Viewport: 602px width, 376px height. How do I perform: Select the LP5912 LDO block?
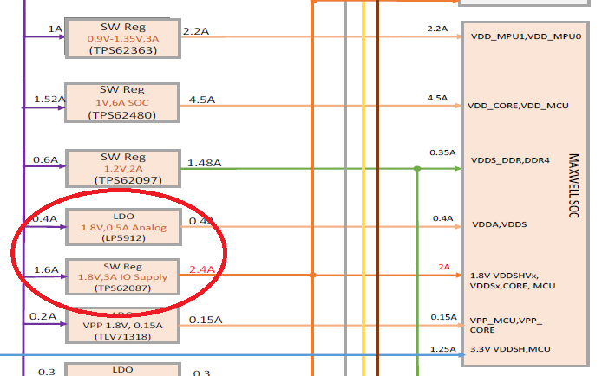tap(124, 227)
